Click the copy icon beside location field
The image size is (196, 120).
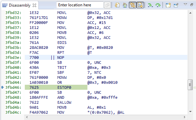click(x=107, y=5)
